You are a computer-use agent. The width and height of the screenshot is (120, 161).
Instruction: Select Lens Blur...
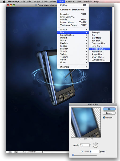coord(99,46)
